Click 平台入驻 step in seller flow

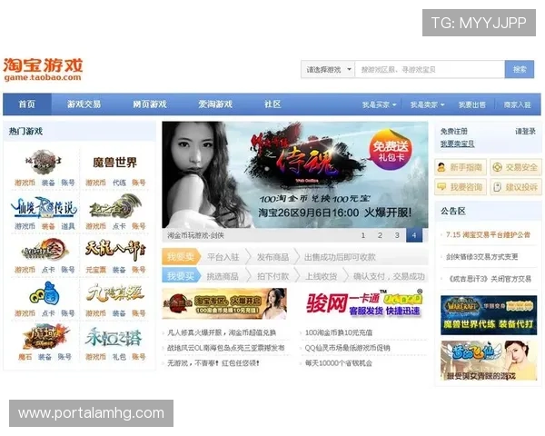[223, 257]
